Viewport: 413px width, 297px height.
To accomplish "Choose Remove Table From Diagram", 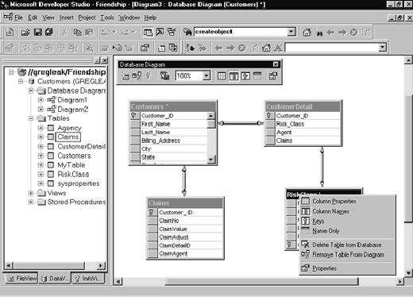I will point(348,255).
